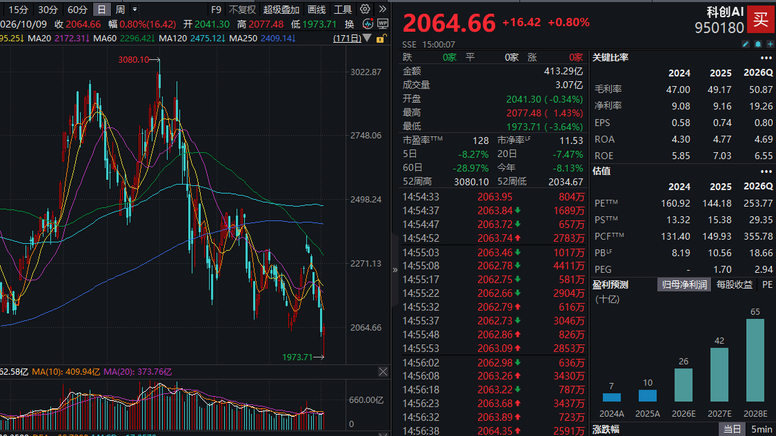The width and height of the screenshot is (776, 436).
Task: Open more options for 估值 section
Action: [x=766, y=172]
